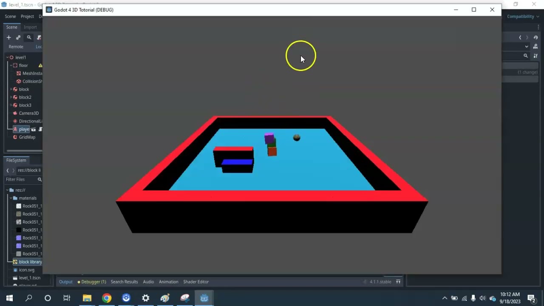This screenshot has height=306, width=544.
Task: Click the Camera3D node icon
Action: (15, 113)
